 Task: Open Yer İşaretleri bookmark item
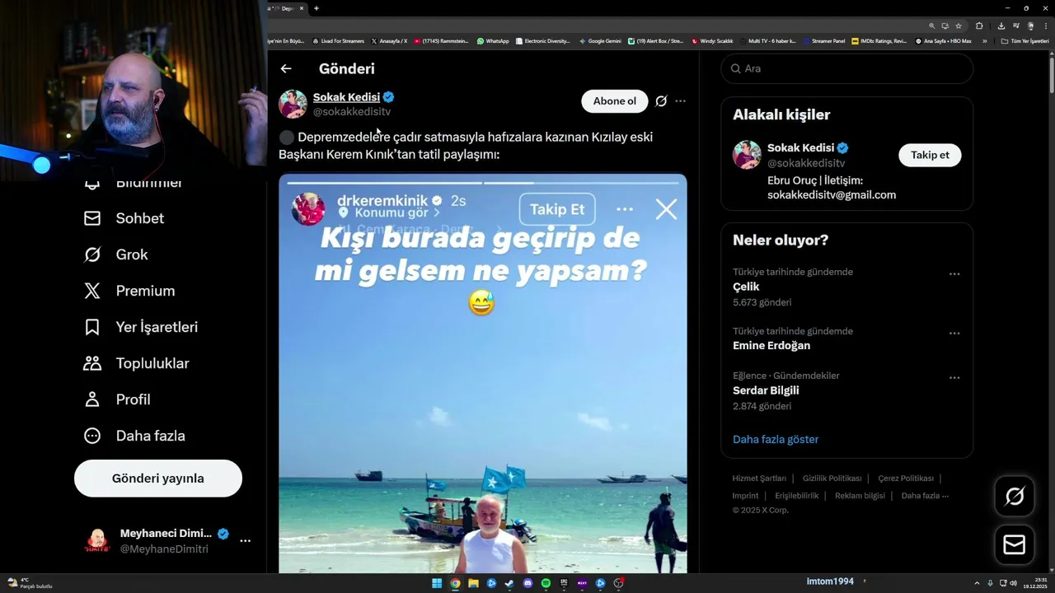pos(140,327)
